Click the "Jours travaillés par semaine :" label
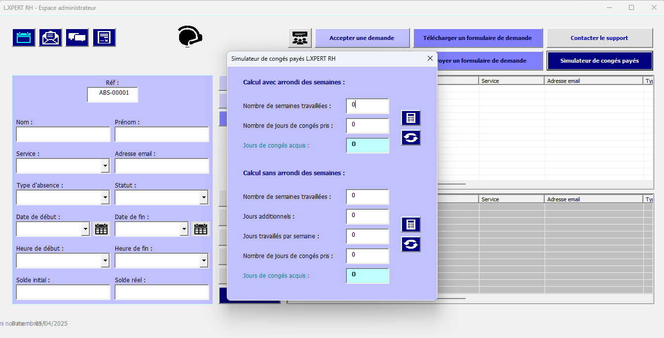Image resolution: width=664 pixels, height=338 pixels. (x=281, y=236)
